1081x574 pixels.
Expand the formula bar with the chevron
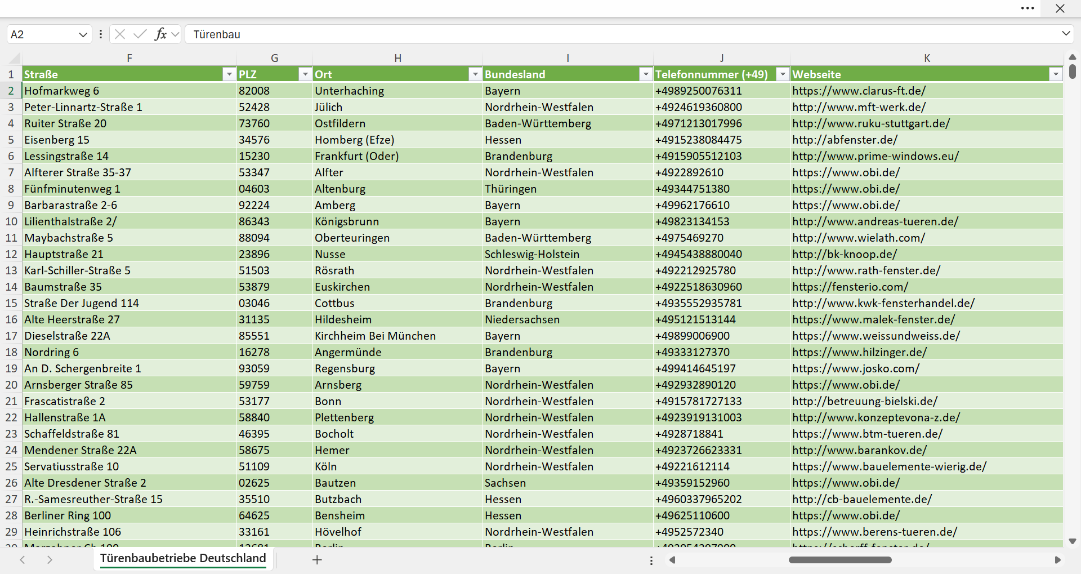(1066, 34)
